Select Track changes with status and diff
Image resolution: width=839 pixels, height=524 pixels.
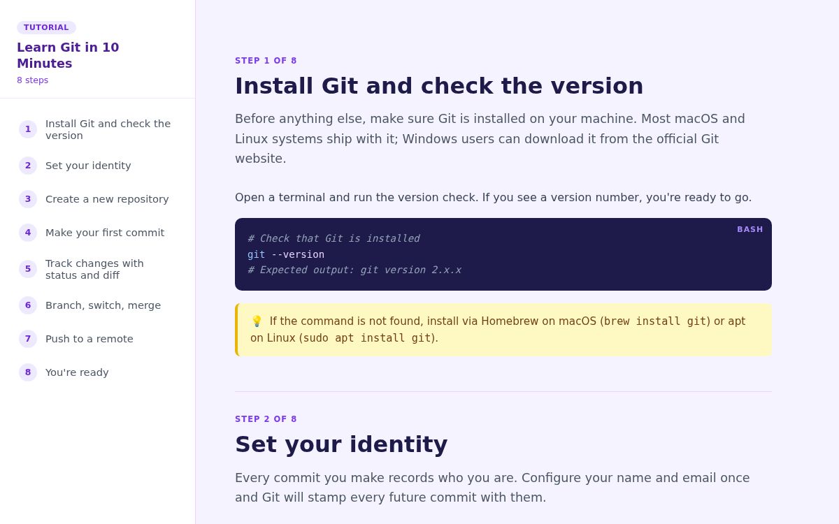[98, 269]
